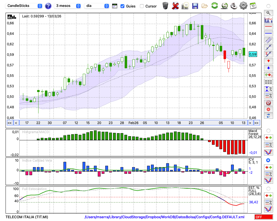Select the Full Estocastico panel radio button
The height and width of the screenshot is (221, 277).
pos(268,188)
